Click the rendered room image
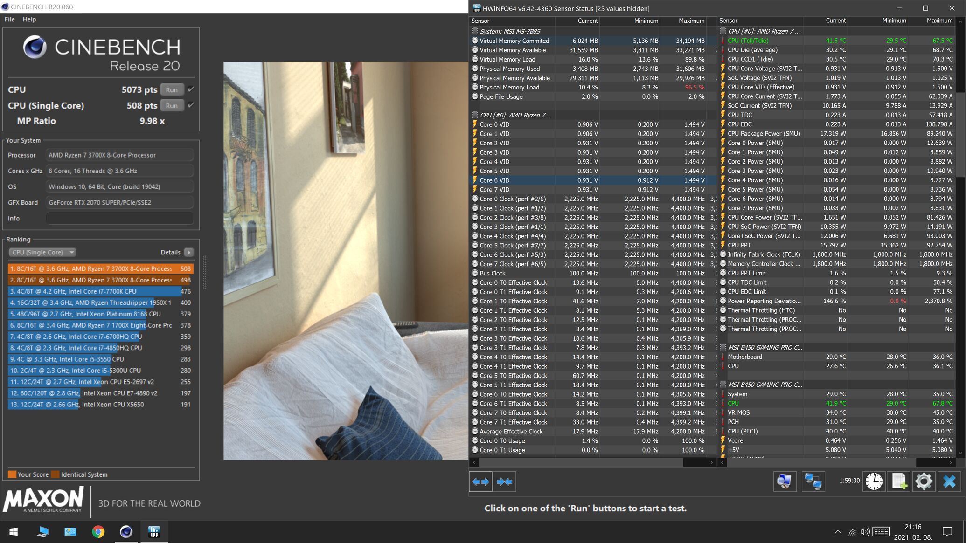The width and height of the screenshot is (966, 543). click(346, 261)
